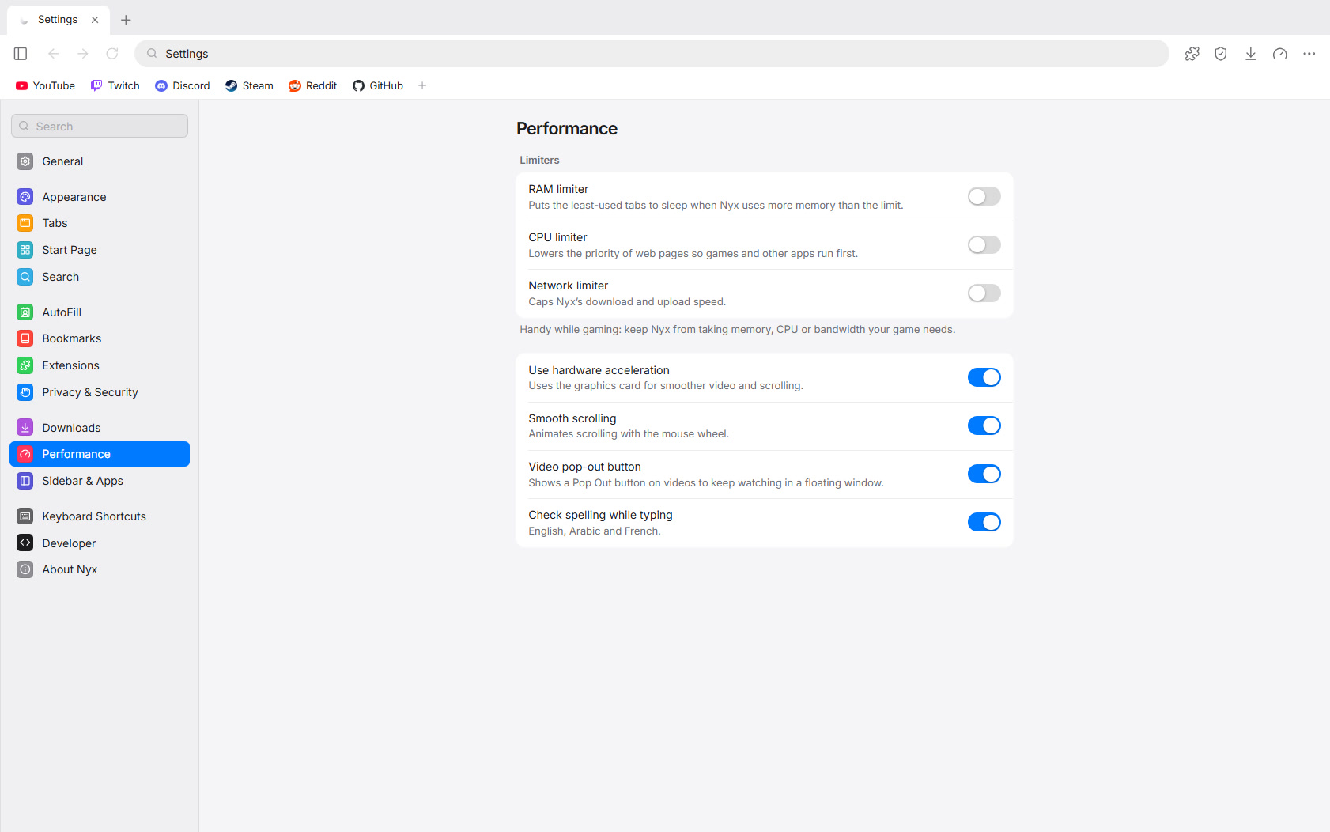This screenshot has height=832, width=1330.
Task: Go to Appearance settings
Action: point(100,197)
